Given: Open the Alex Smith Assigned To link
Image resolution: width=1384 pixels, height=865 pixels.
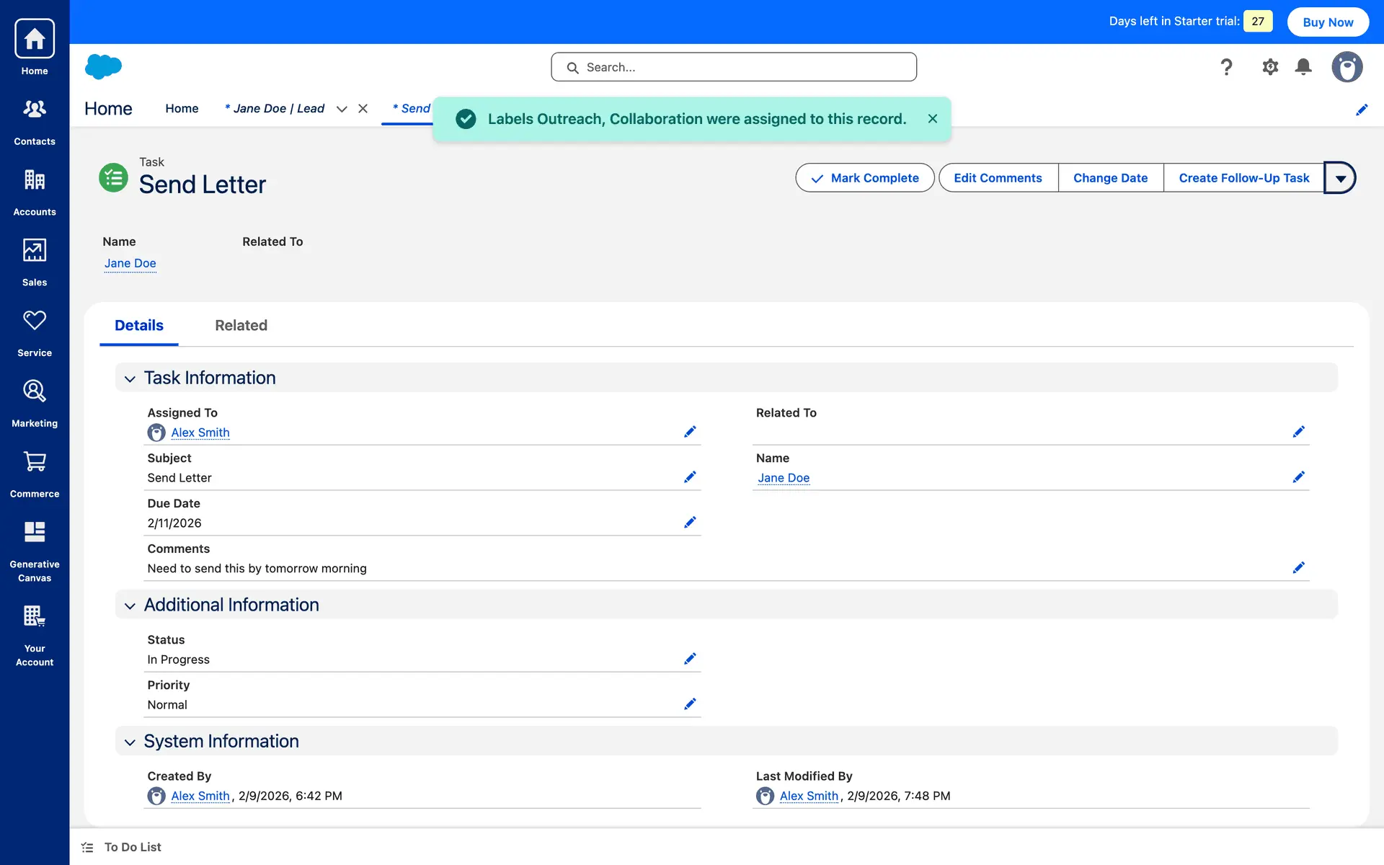Looking at the screenshot, I should 200,432.
